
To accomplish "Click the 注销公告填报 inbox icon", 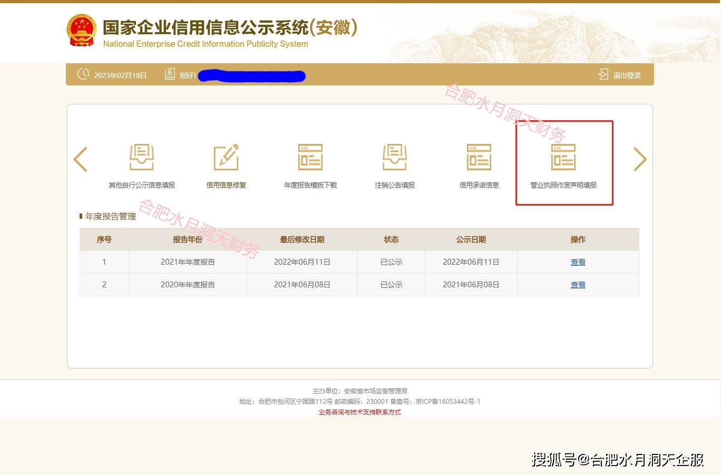I will 394,157.
